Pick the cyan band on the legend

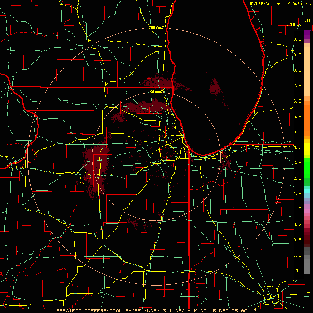(x=307, y=191)
